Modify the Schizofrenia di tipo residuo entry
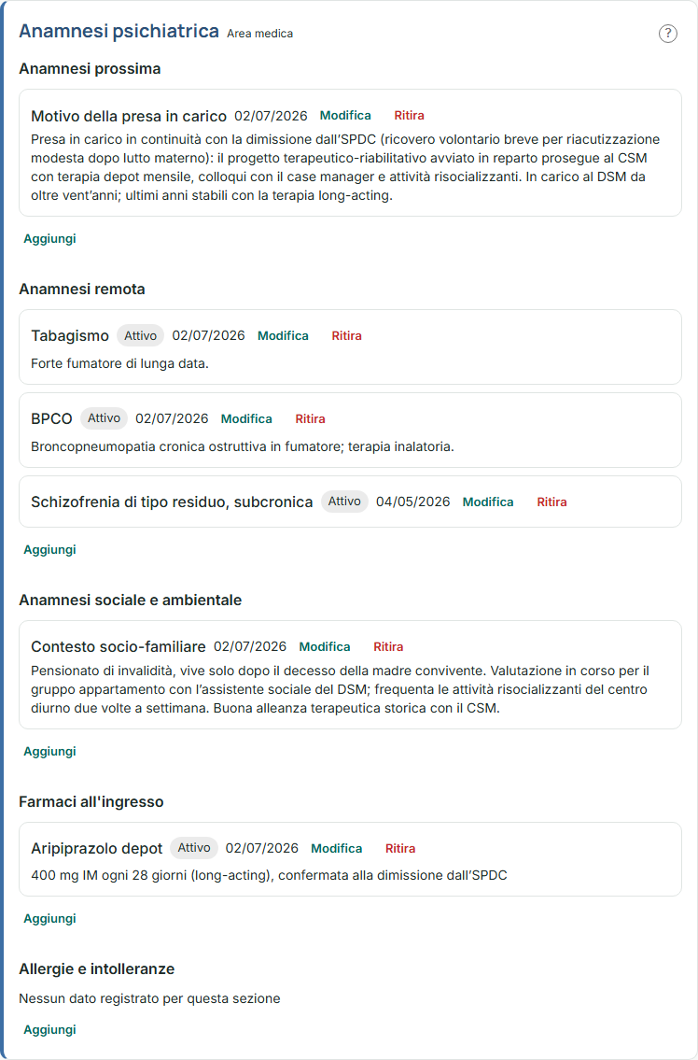Image resolution: width=698 pixels, height=1060 pixels. coord(488,502)
